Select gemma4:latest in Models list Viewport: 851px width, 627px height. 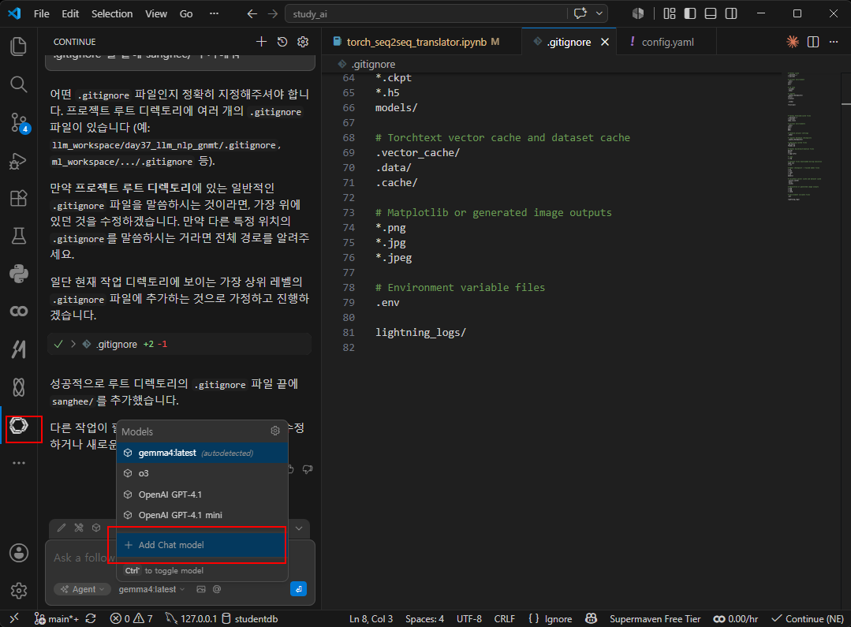[x=203, y=453]
